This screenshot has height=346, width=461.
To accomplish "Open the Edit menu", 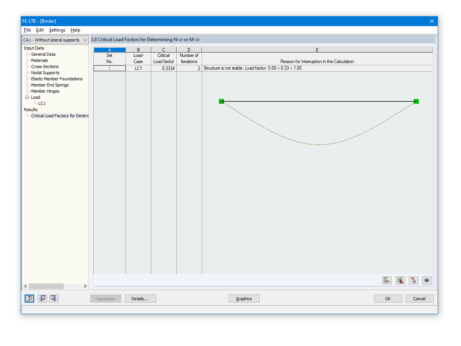I will [40, 30].
